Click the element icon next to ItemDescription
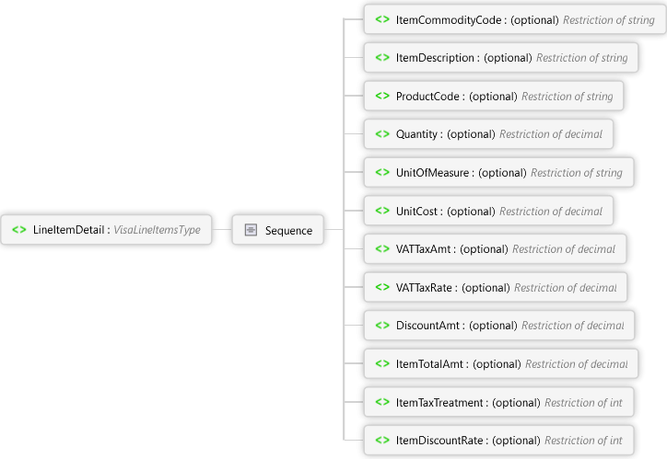 pos(381,58)
